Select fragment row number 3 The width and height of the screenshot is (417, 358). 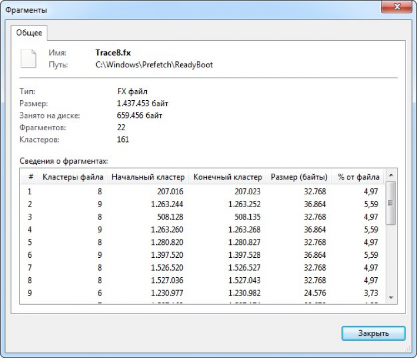pyautogui.click(x=203, y=217)
